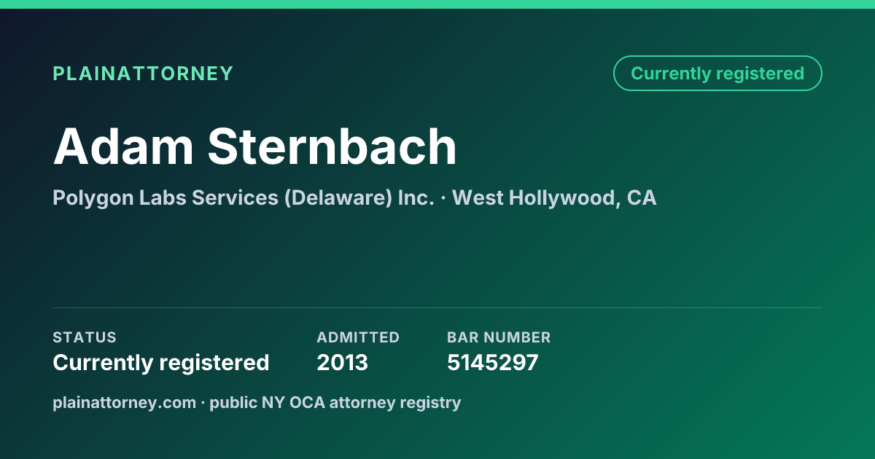Select the bar number 5145297
Screen dimensions: 875x459
tap(493, 362)
